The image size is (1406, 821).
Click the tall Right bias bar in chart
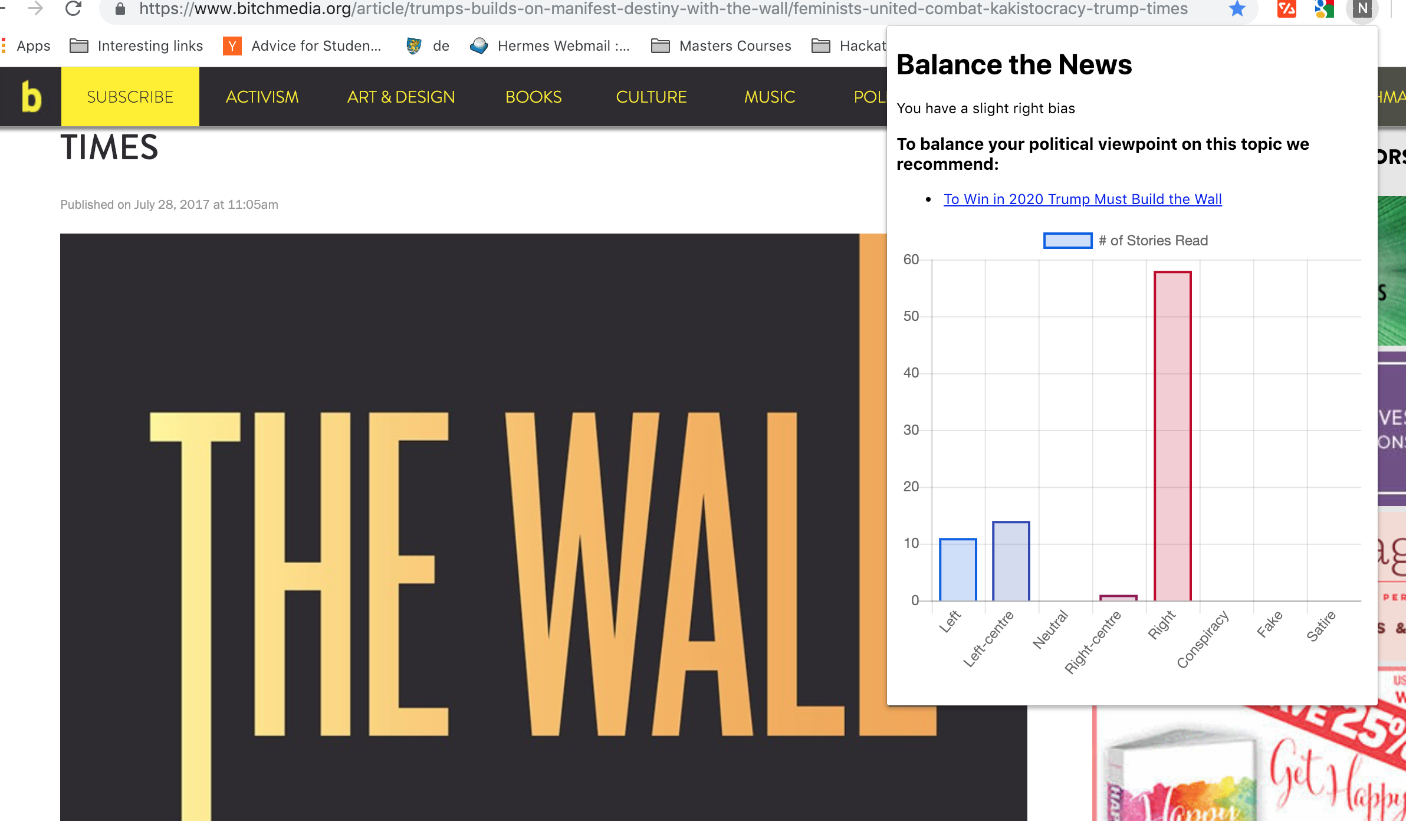click(x=1172, y=436)
